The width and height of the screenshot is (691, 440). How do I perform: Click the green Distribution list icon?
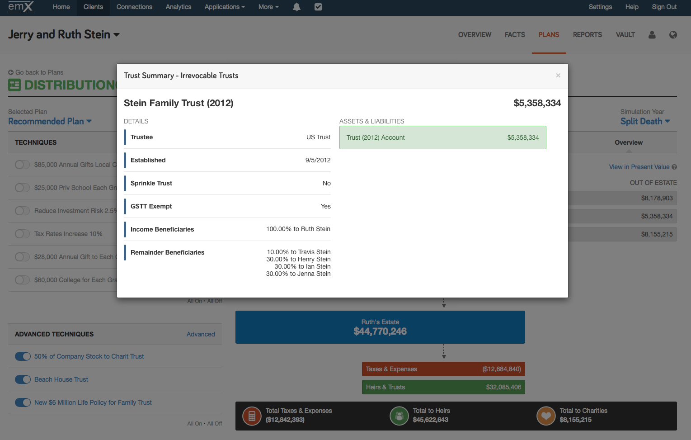(x=14, y=85)
